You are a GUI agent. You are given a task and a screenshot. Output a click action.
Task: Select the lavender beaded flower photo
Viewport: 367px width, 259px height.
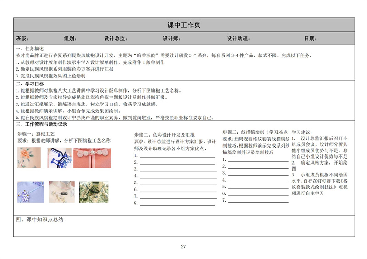click(x=31, y=192)
